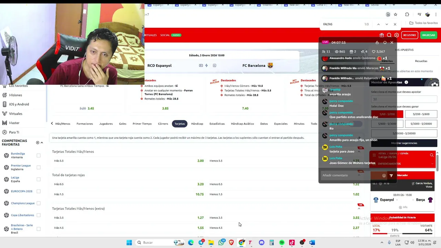The width and height of the screenshot is (441, 248).
Task: Go to the next FALTAS find match
Action: point(387,24)
